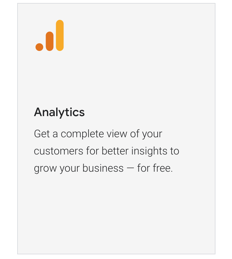Click the em dash before "for free"

click(x=130, y=168)
